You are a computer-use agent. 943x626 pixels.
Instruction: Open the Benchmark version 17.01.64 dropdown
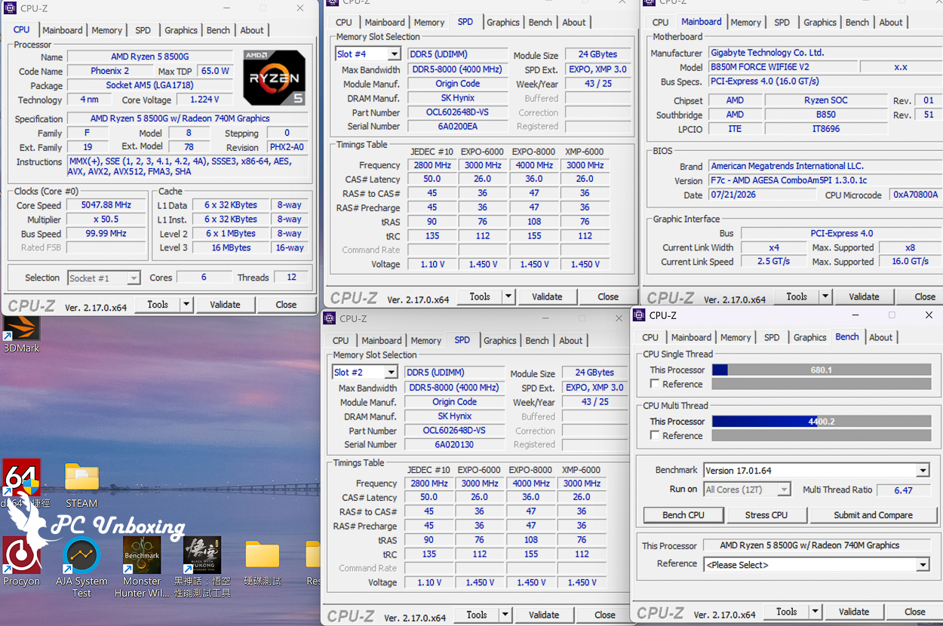pyautogui.click(x=923, y=471)
